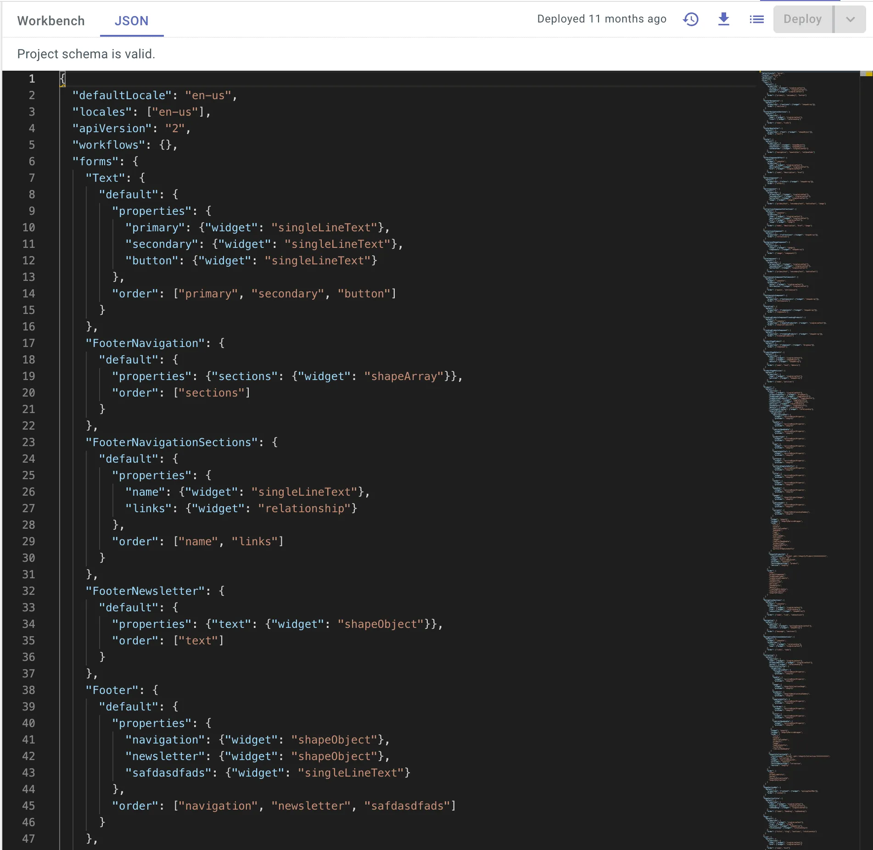Click the "safdasdfads" property on line 43
The width and height of the screenshot is (873, 850).
click(x=168, y=773)
